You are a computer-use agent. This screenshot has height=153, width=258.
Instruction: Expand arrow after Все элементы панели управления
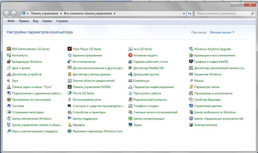(x=114, y=13)
